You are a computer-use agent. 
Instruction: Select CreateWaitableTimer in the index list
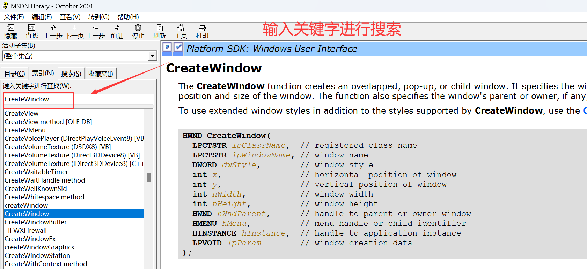(36, 172)
